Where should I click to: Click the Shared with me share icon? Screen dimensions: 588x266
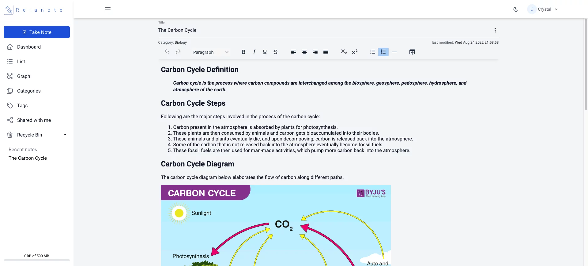click(x=10, y=120)
